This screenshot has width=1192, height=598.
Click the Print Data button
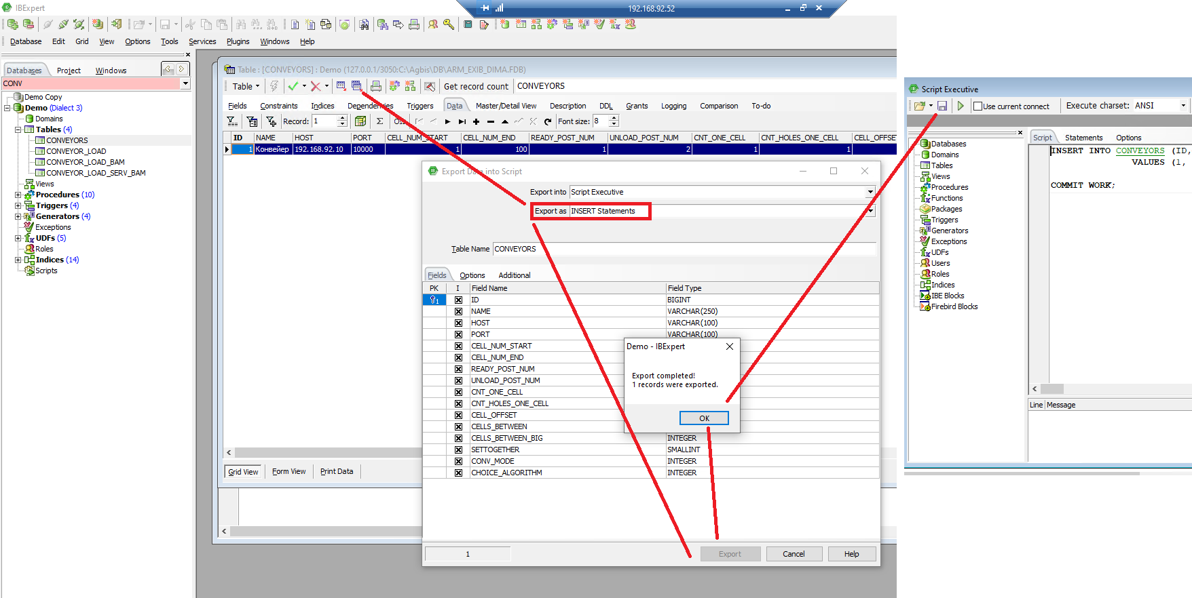click(x=337, y=472)
